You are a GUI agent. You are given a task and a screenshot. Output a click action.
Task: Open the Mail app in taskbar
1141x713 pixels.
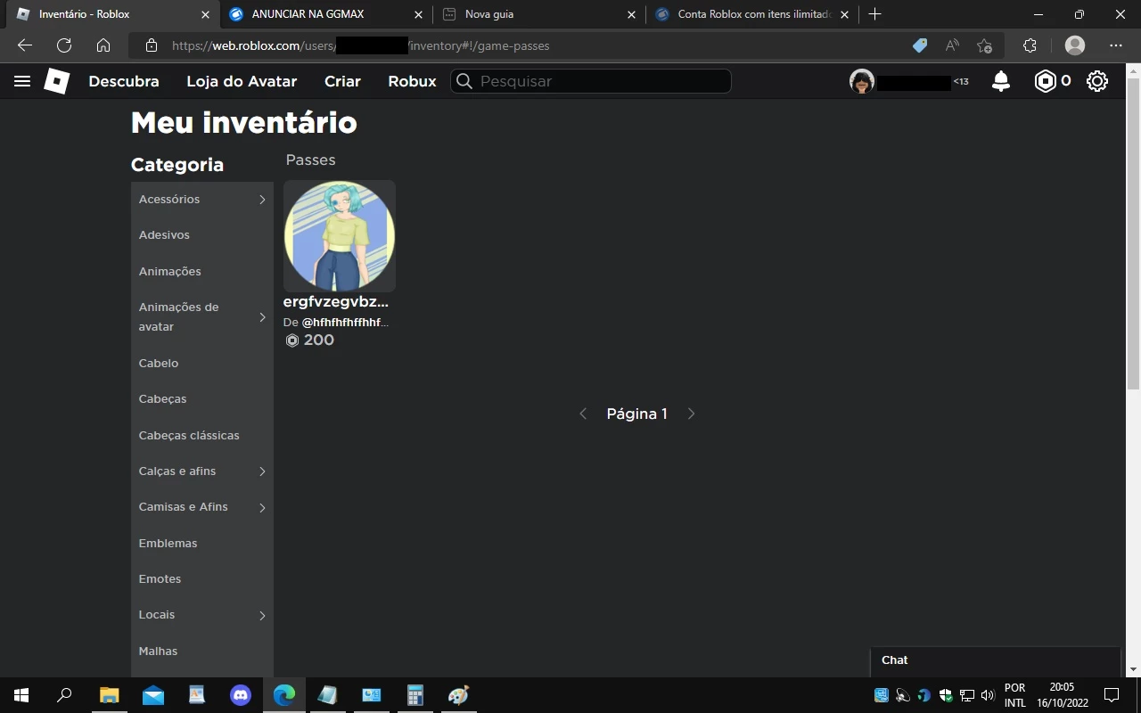152,695
